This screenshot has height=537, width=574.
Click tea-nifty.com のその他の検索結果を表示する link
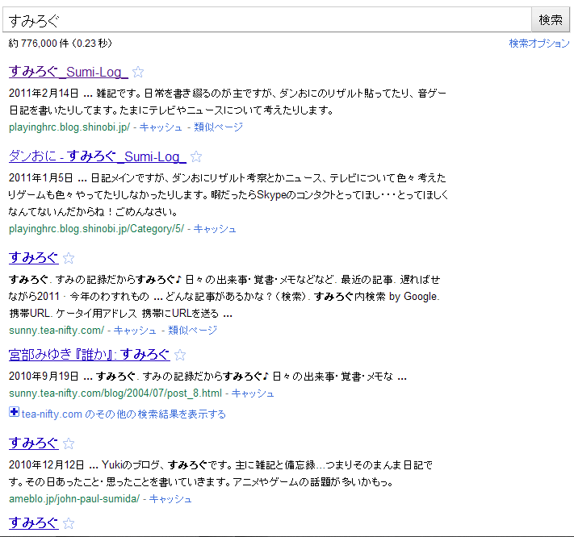point(124,414)
